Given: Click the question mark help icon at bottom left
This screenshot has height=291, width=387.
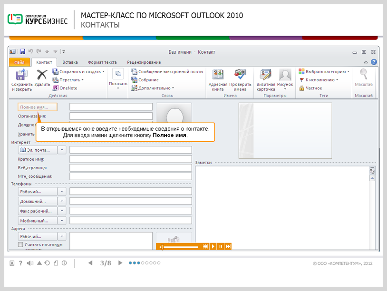Looking at the screenshot, I should (x=21, y=263).
